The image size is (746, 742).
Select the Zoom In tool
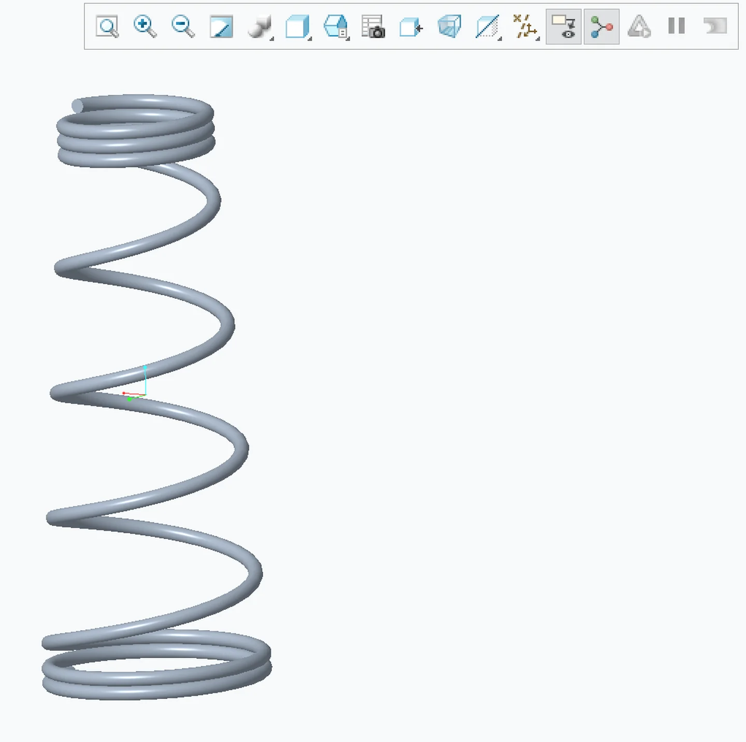click(145, 26)
